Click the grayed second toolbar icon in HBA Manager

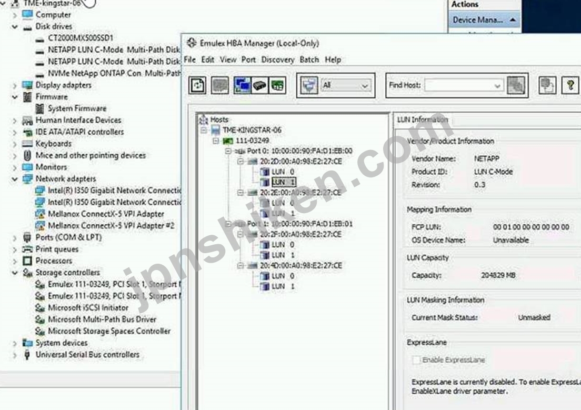(x=220, y=85)
